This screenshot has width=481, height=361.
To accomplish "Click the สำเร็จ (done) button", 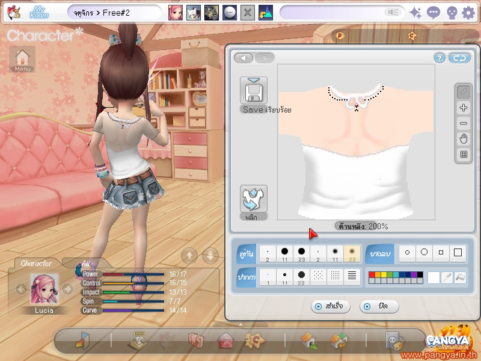I will pyautogui.click(x=330, y=306).
